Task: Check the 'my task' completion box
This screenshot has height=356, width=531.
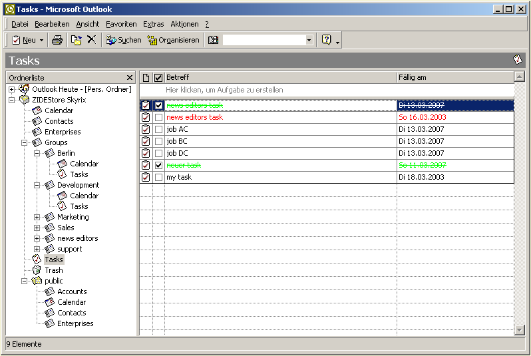Action: point(158,177)
